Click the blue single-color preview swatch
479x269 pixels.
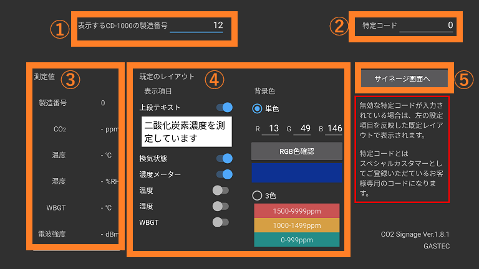297,172
